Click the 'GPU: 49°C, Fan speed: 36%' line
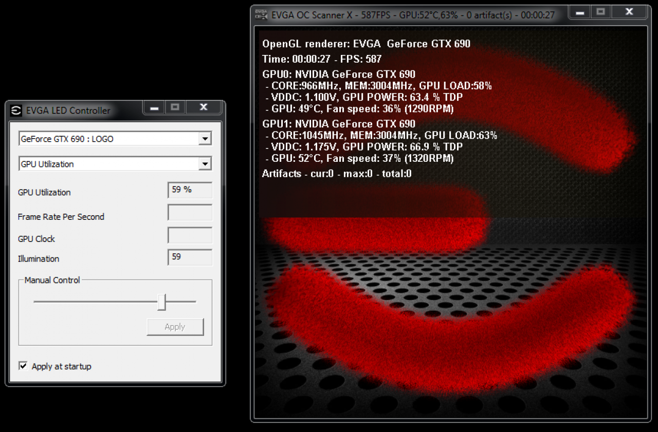This screenshot has height=432, width=658. pyautogui.click(x=359, y=109)
